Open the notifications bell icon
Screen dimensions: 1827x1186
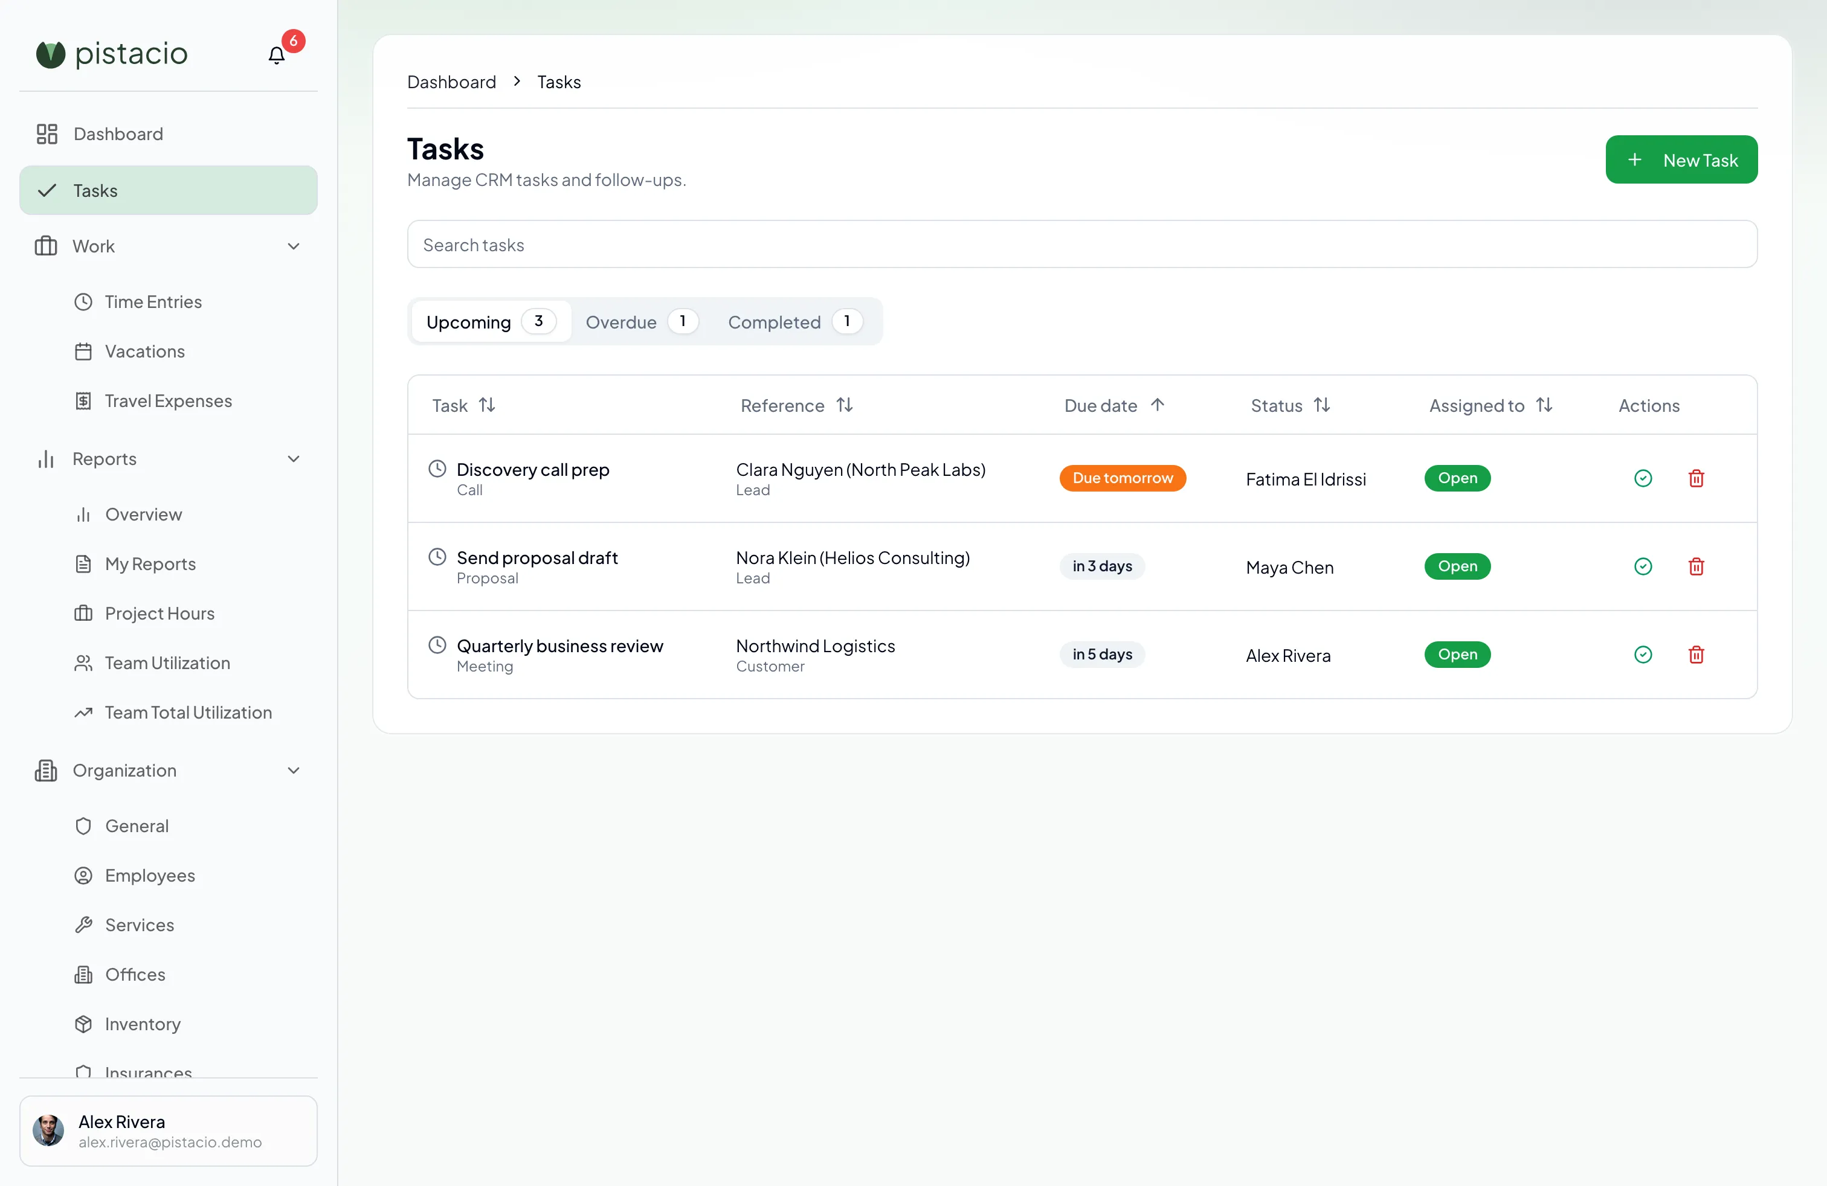[x=276, y=55]
